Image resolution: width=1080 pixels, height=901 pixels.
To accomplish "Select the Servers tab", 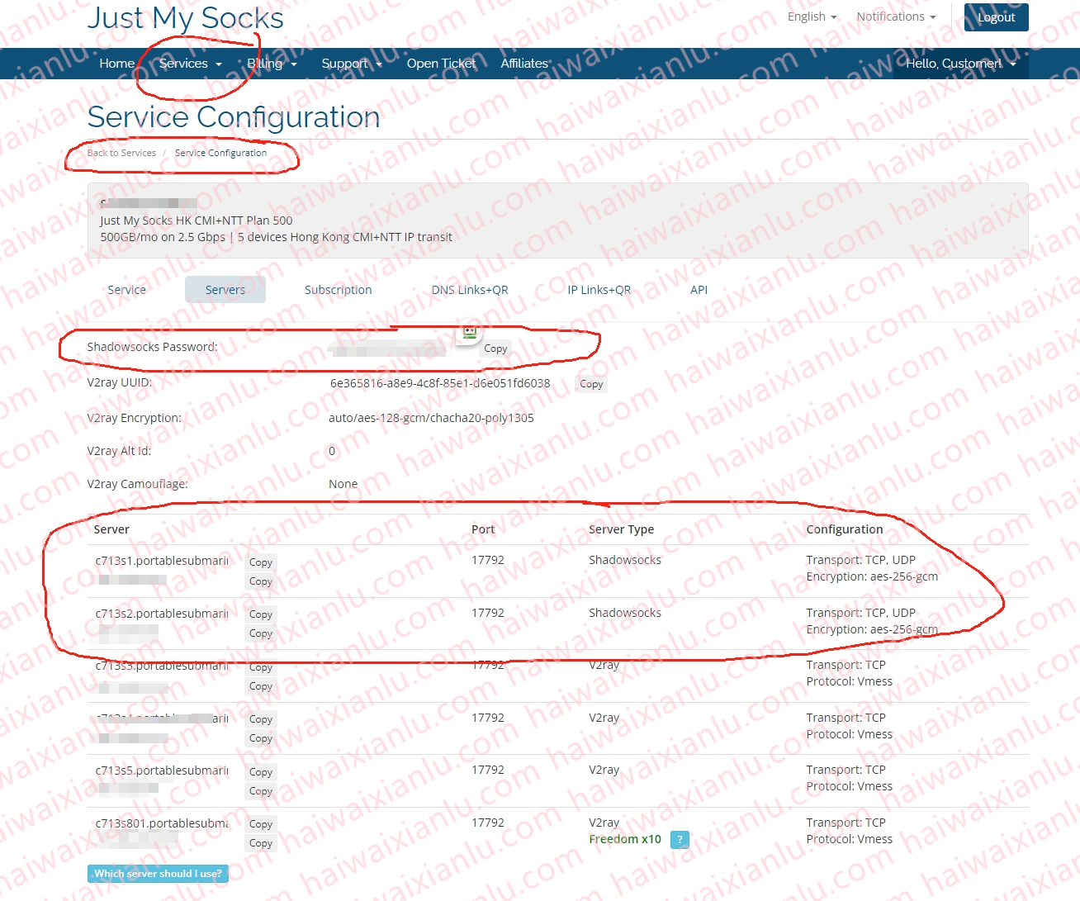I will click(225, 290).
